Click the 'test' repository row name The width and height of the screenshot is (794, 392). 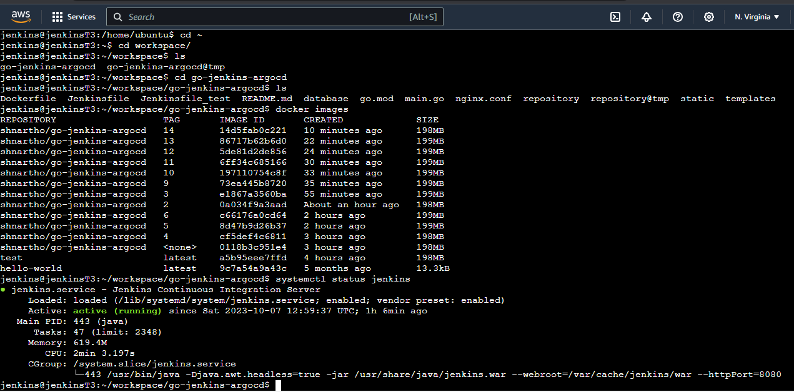(x=11, y=258)
